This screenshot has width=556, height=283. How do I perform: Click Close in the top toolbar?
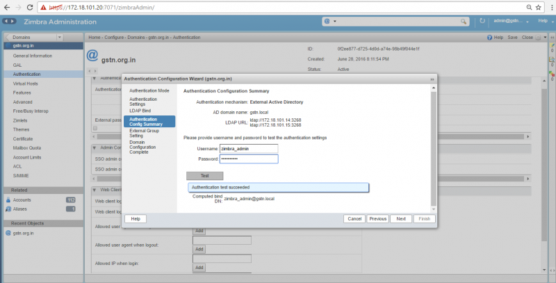tap(528, 38)
